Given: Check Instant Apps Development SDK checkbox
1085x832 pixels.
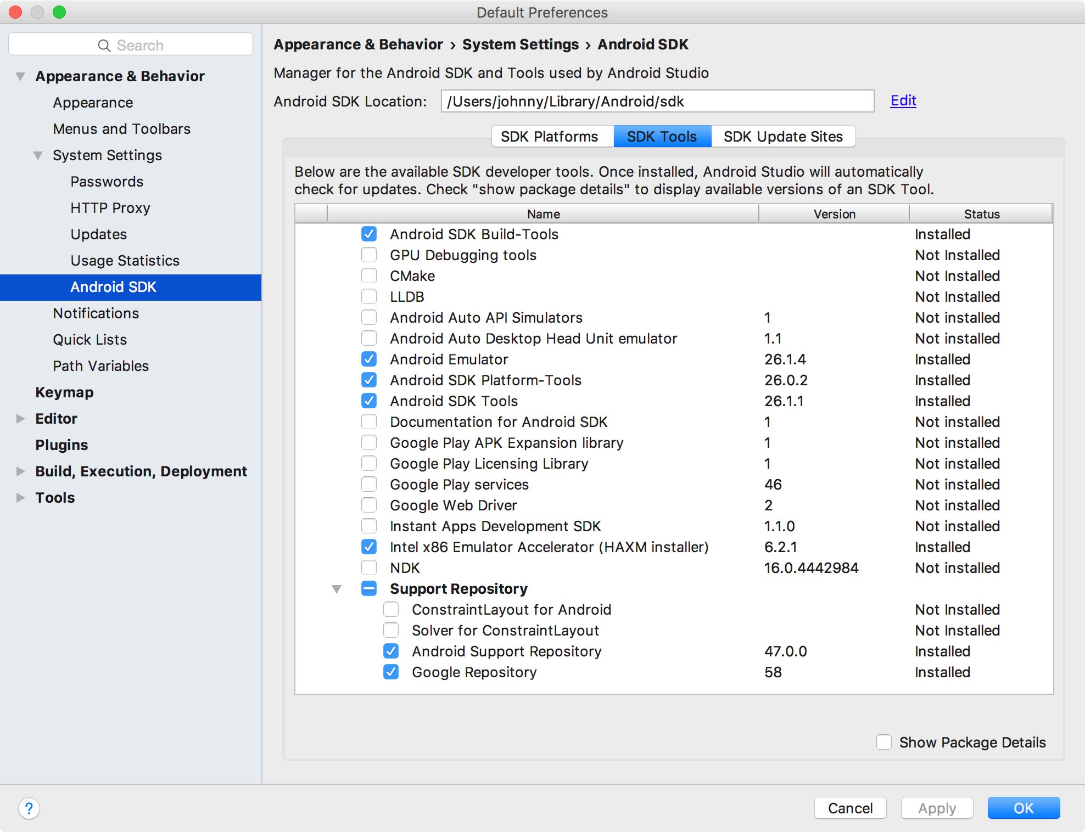Looking at the screenshot, I should [x=369, y=526].
